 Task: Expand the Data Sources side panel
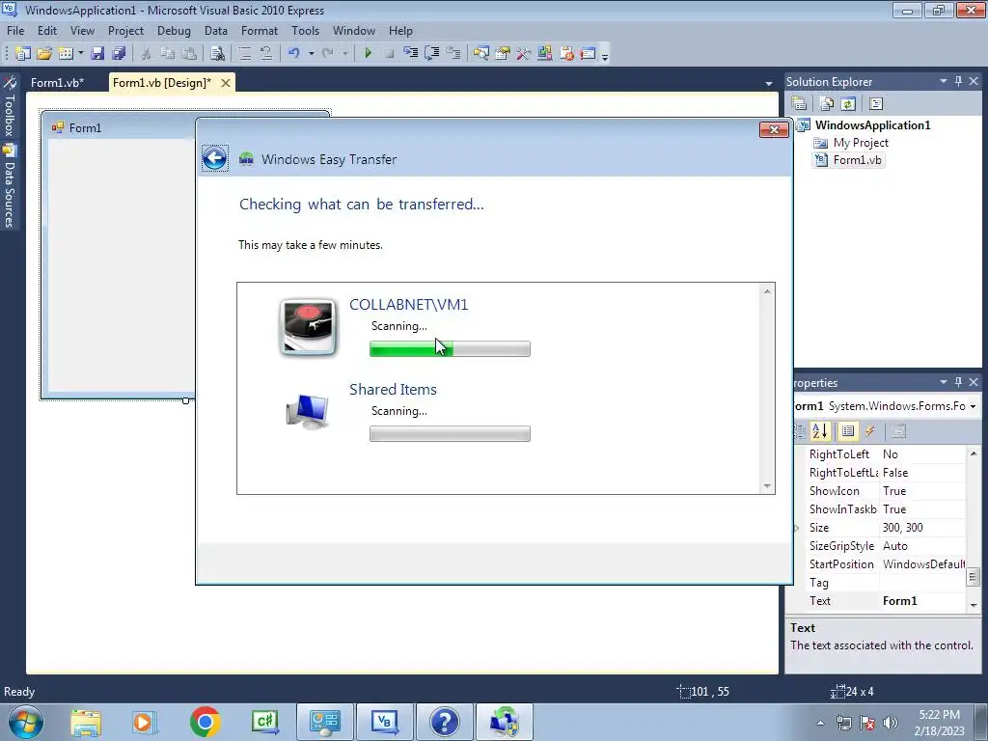click(x=10, y=186)
